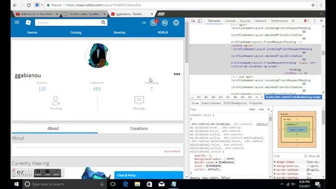336x189 pixels.
Task: Open the DOM Breakpoints pane tab
Action: tap(235, 103)
